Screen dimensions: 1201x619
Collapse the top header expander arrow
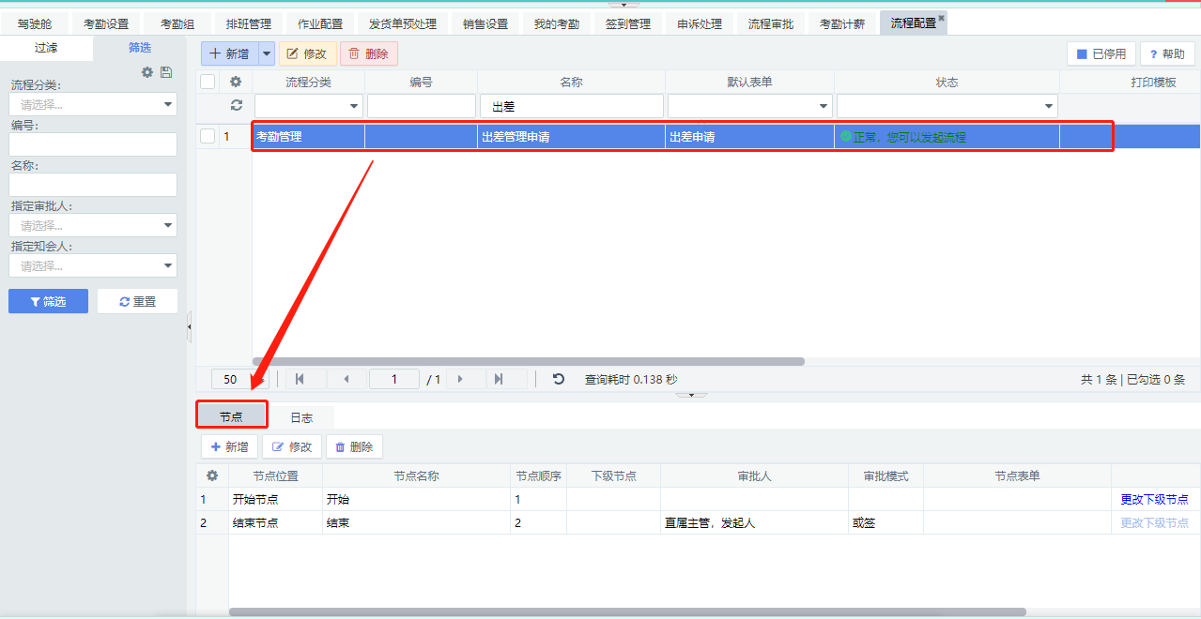point(624,4)
